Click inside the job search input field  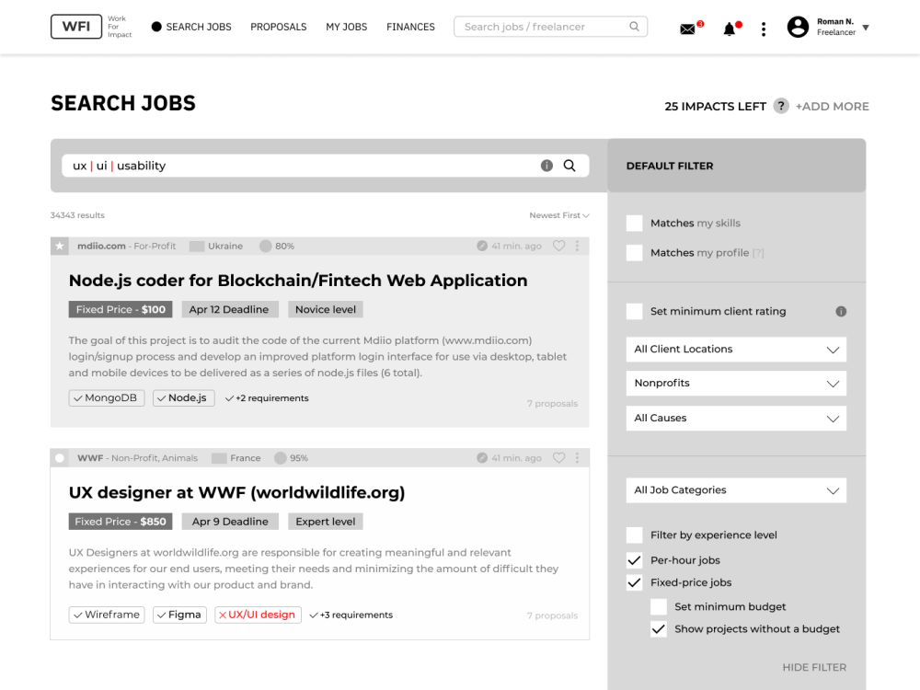pyautogui.click(x=276, y=166)
